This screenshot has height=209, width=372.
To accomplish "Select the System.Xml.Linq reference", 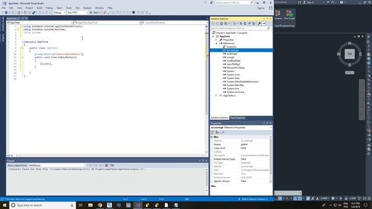I will 235,92.
